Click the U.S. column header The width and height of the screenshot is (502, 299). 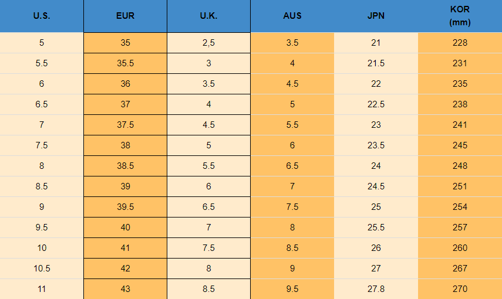42,16
